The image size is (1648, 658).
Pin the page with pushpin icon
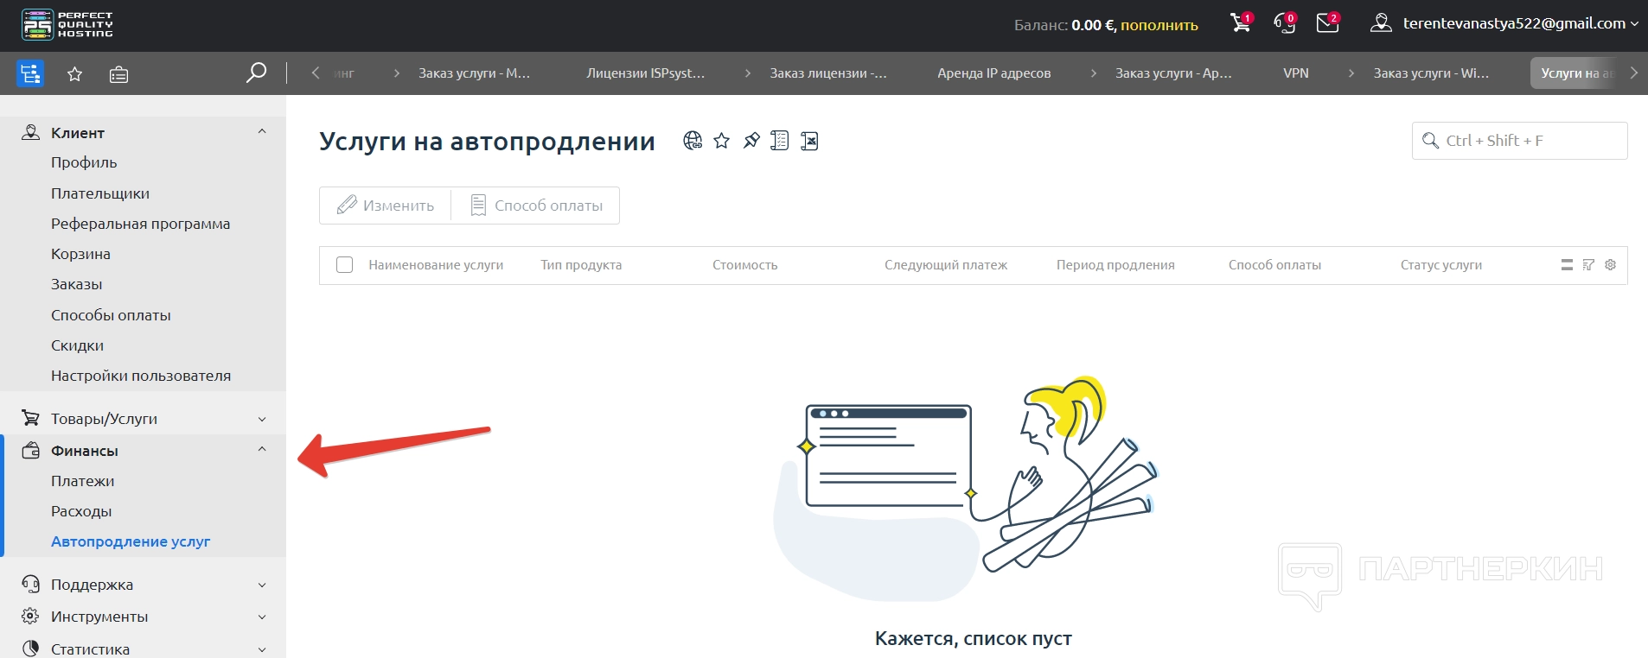click(x=751, y=141)
